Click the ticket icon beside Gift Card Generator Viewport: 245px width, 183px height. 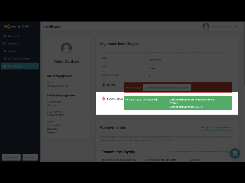tap(5, 59)
